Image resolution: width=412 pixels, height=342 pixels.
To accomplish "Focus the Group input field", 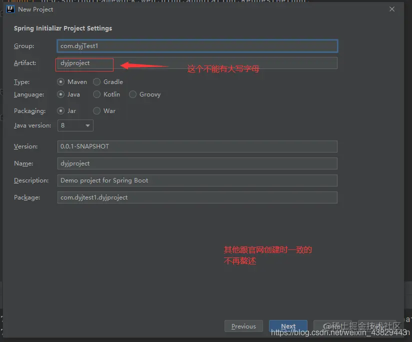I will coord(197,46).
